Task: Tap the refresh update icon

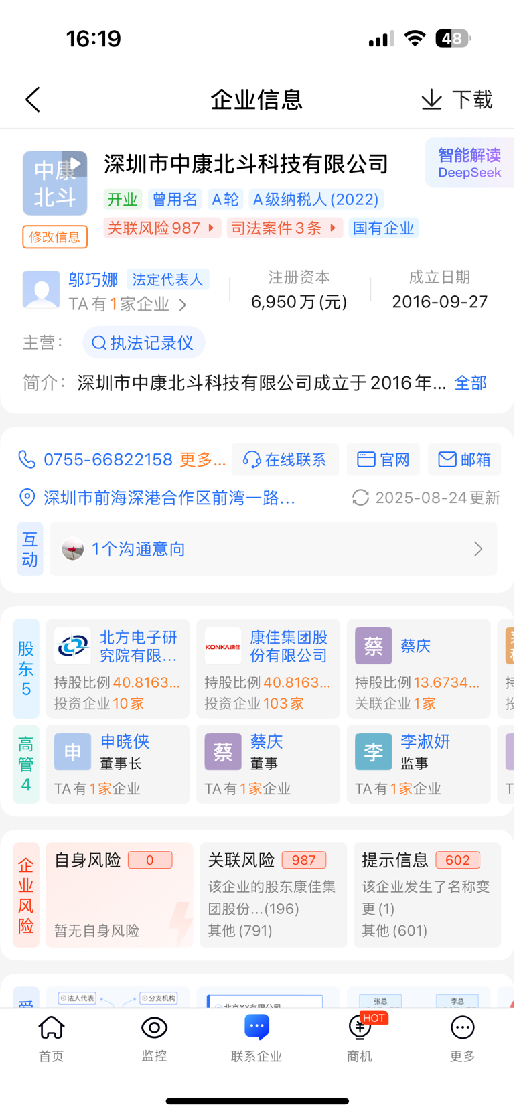Action: [360, 498]
